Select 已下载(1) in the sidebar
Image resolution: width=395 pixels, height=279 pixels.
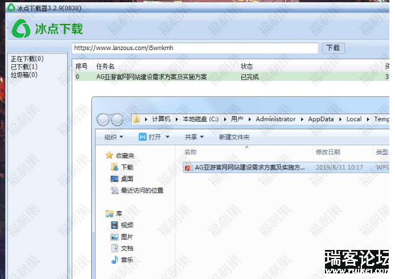coord(24,67)
